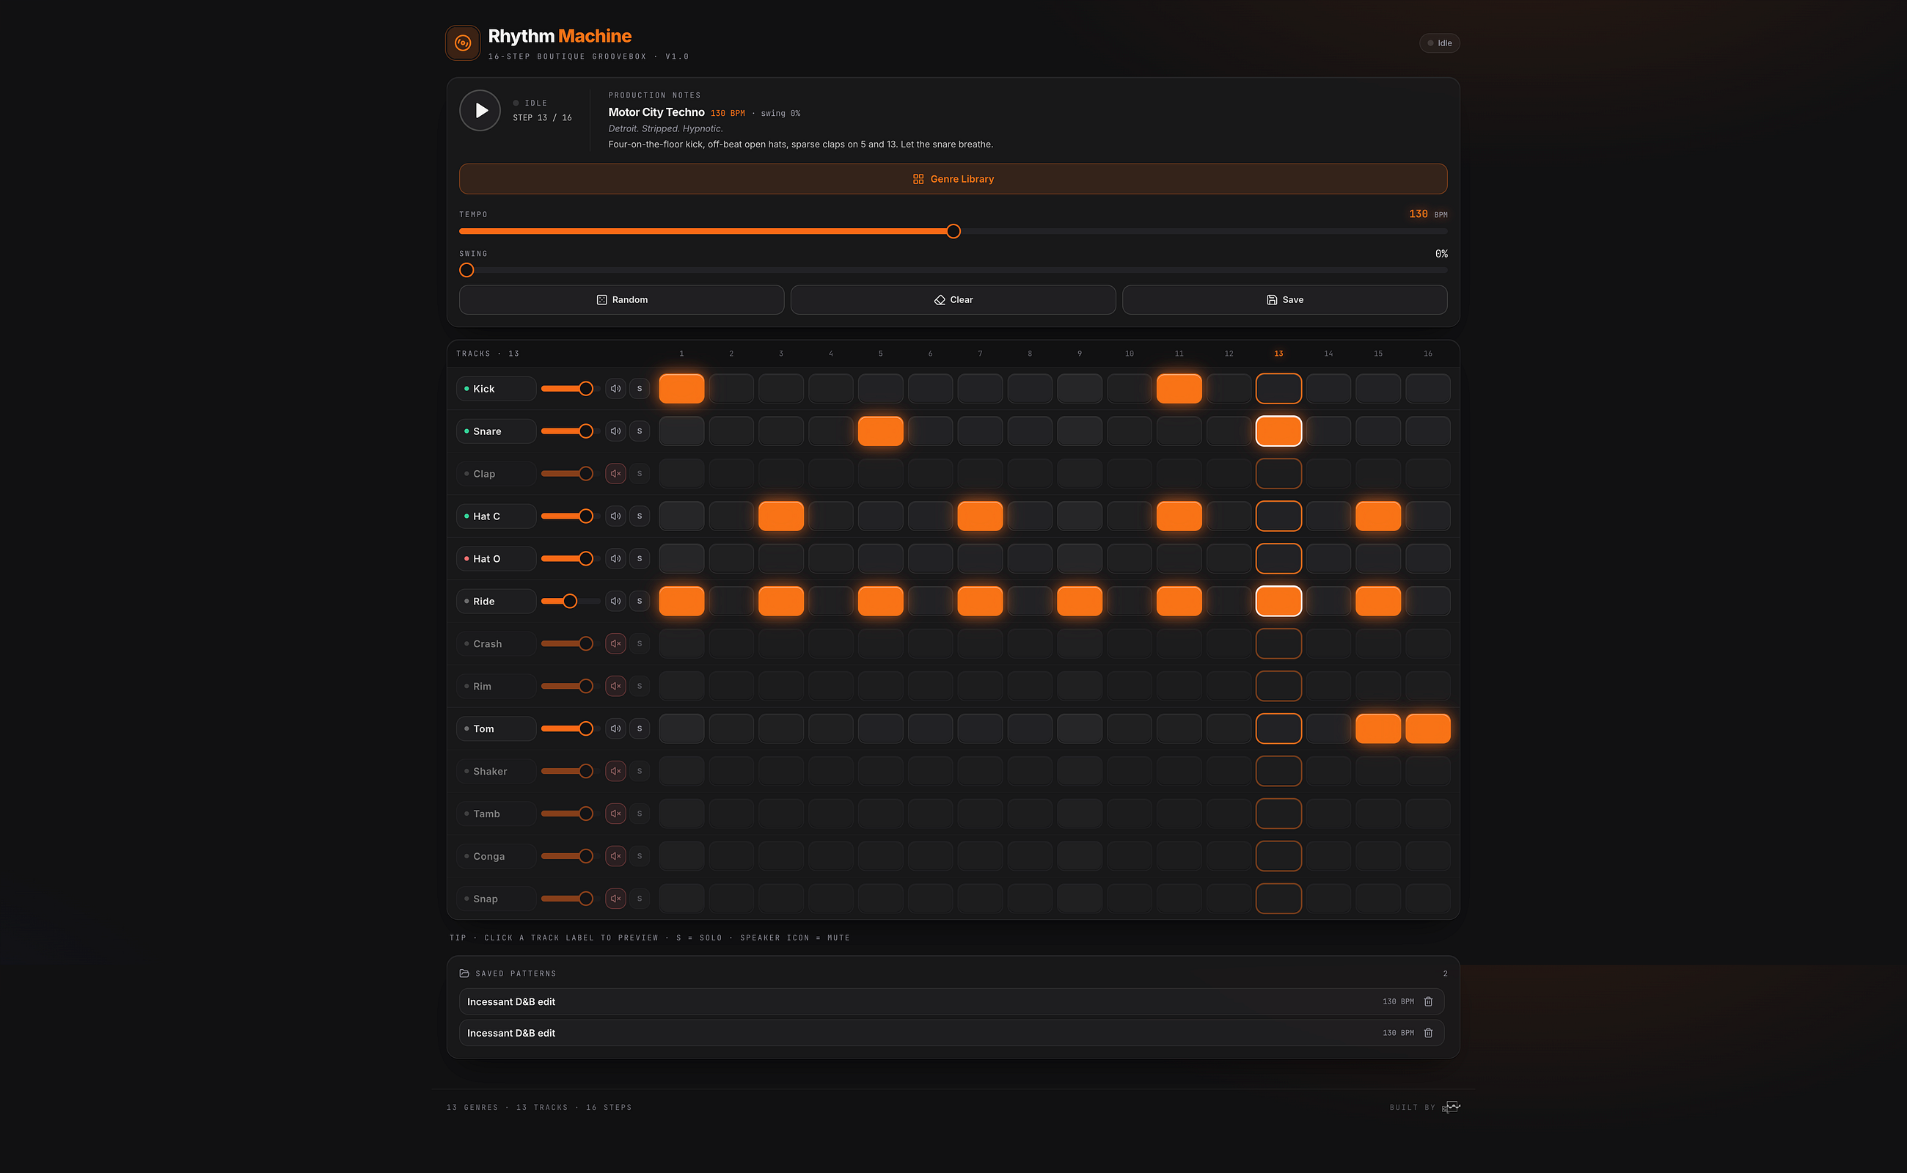Image resolution: width=1907 pixels, height=1173 pixels.
Task: Toggle Snare step 5 pad
Action: (x=880, y=431)
